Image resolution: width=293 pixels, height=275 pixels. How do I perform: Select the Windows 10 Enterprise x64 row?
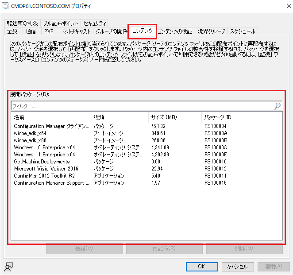tap(45, 147)
